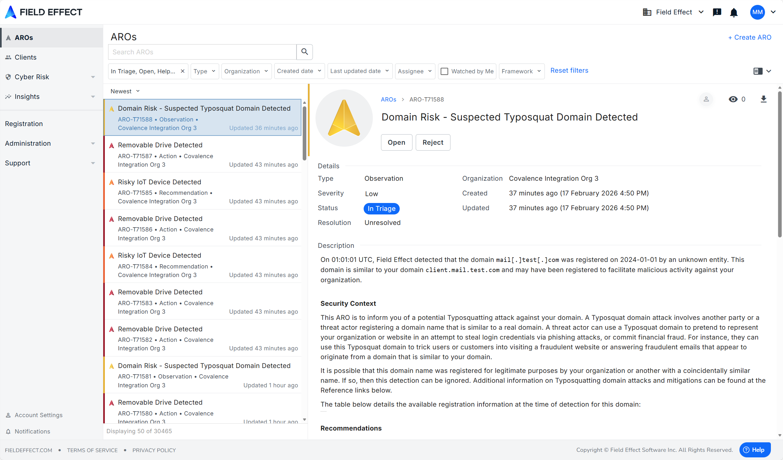This screenshot has height=460, width=783.
Task: Open the layout view switcher icon
Action: pyautogui.click(x=762, y=71)
